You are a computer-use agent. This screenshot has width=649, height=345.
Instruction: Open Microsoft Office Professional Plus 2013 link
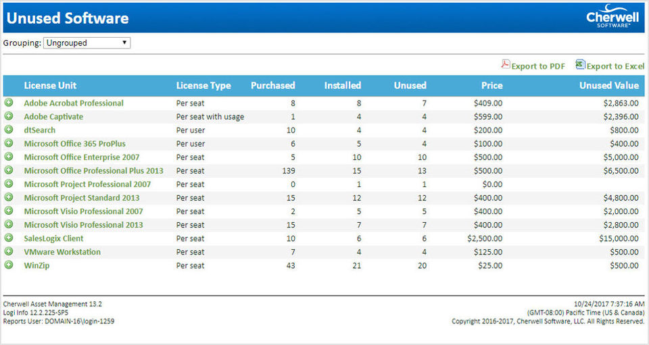[93, 171]
